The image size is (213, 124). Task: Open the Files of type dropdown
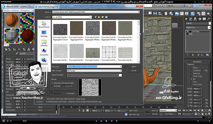[121, 71]
